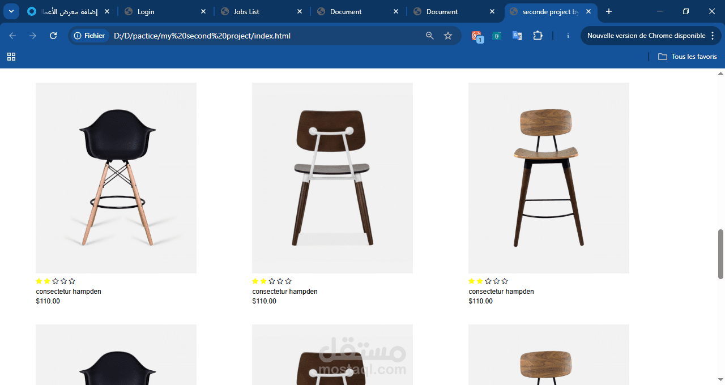725x385 pixels.
Task: Click the scrollbar up arrow
Action: (x=721, y=72)
